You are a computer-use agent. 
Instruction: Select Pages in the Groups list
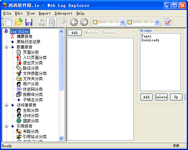(x=146, y=36)
